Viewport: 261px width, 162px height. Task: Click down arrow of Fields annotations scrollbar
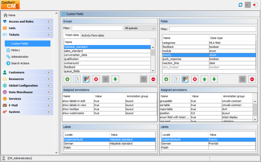(x=255, y=119)
